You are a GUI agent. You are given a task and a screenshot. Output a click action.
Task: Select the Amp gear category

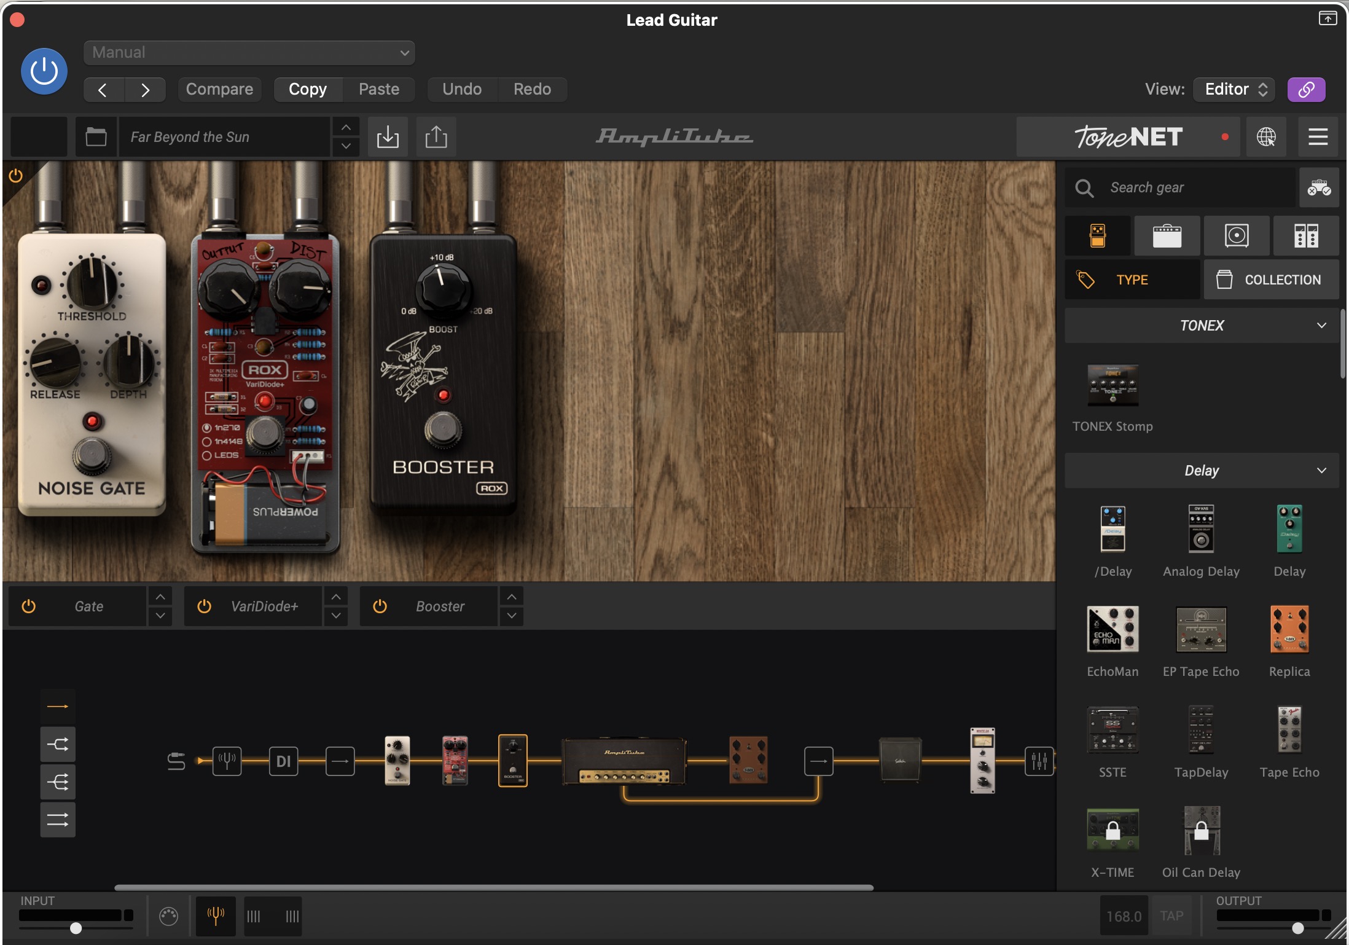[1167, 236]
